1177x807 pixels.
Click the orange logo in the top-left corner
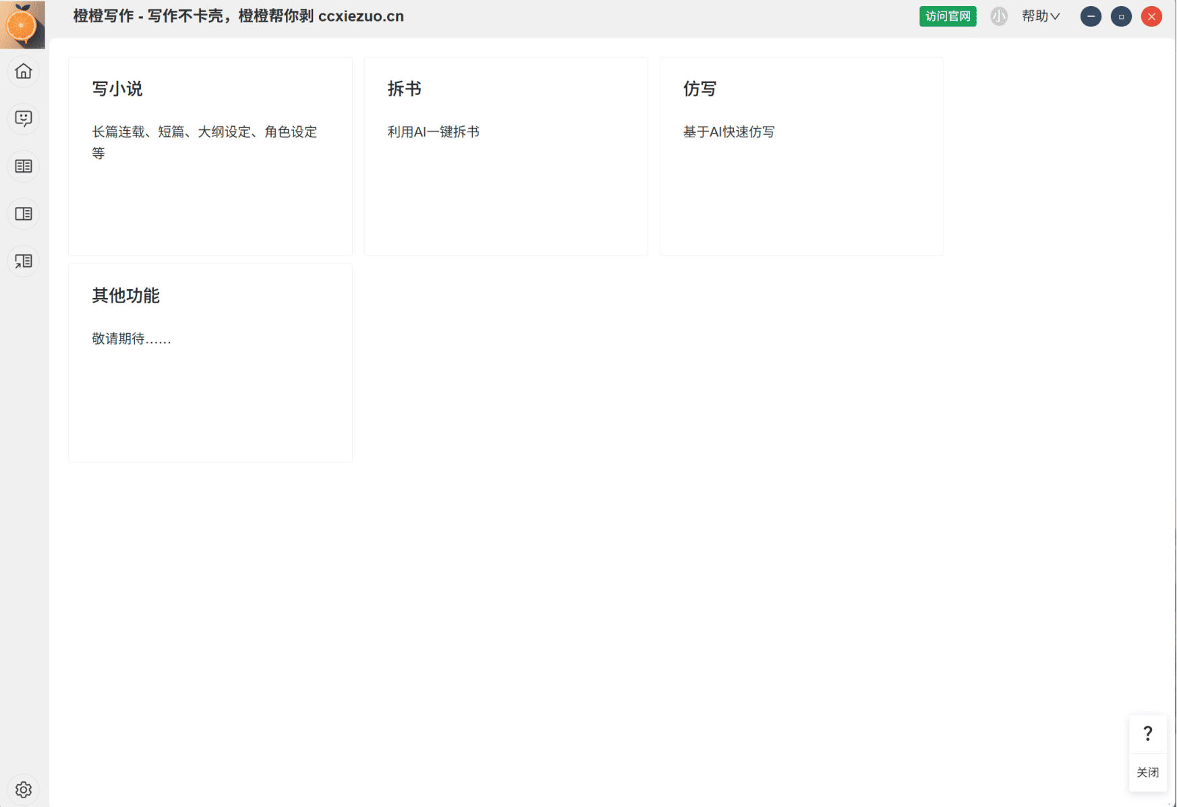22,24
